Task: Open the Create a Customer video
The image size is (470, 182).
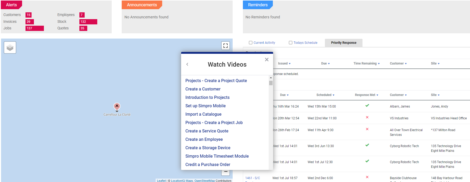Action: (203, 89)
